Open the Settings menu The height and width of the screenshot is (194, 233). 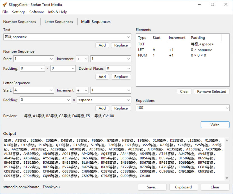coord(19,12)
